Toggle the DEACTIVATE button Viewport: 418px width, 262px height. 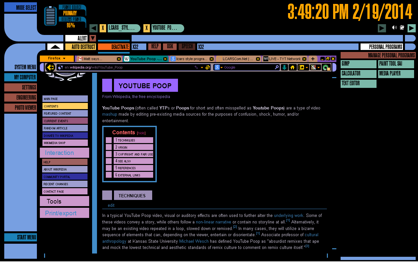point(114,47)
